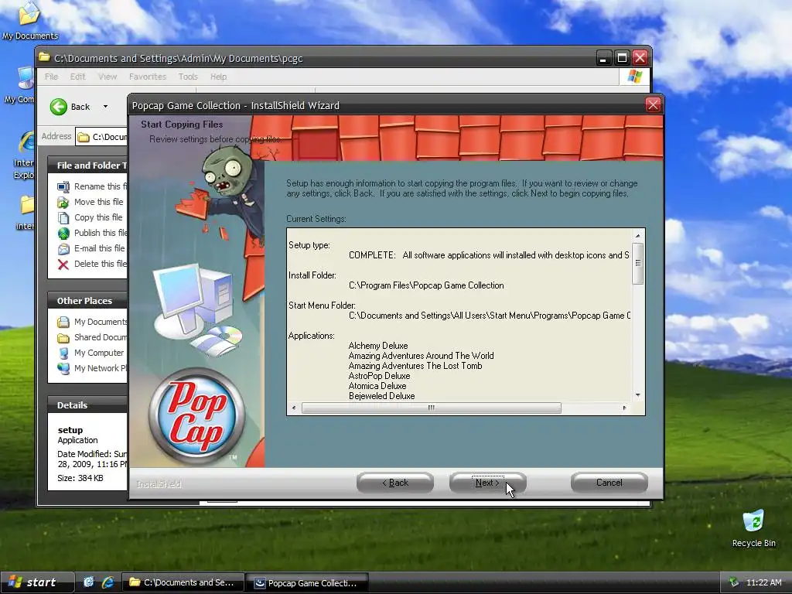Click the Windows flag logo in Explorer
The image size is (792, 594).
point(634,77)
